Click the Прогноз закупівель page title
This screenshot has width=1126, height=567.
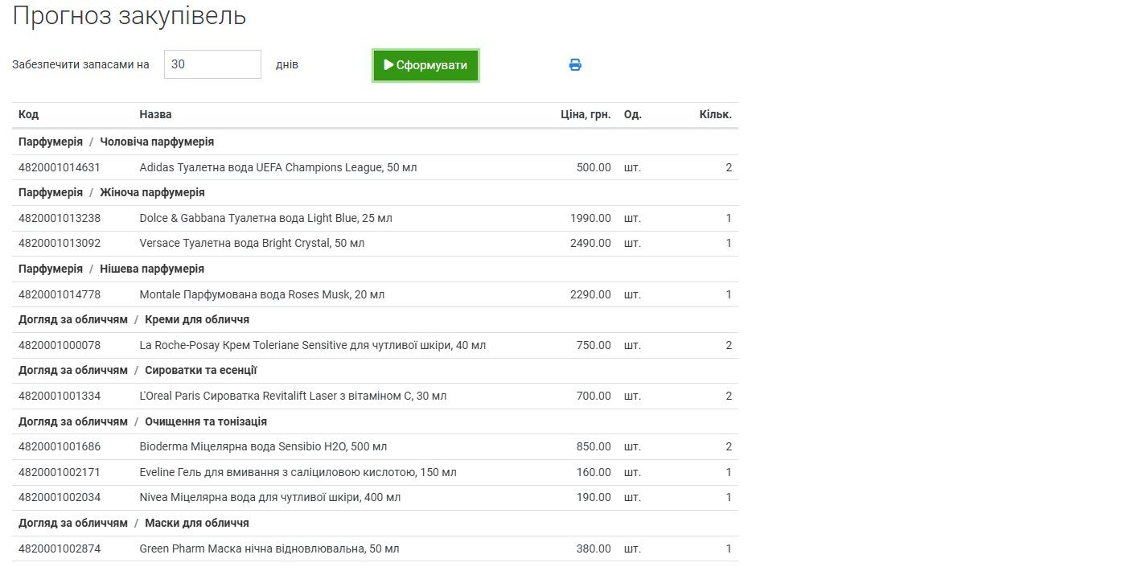129,16
